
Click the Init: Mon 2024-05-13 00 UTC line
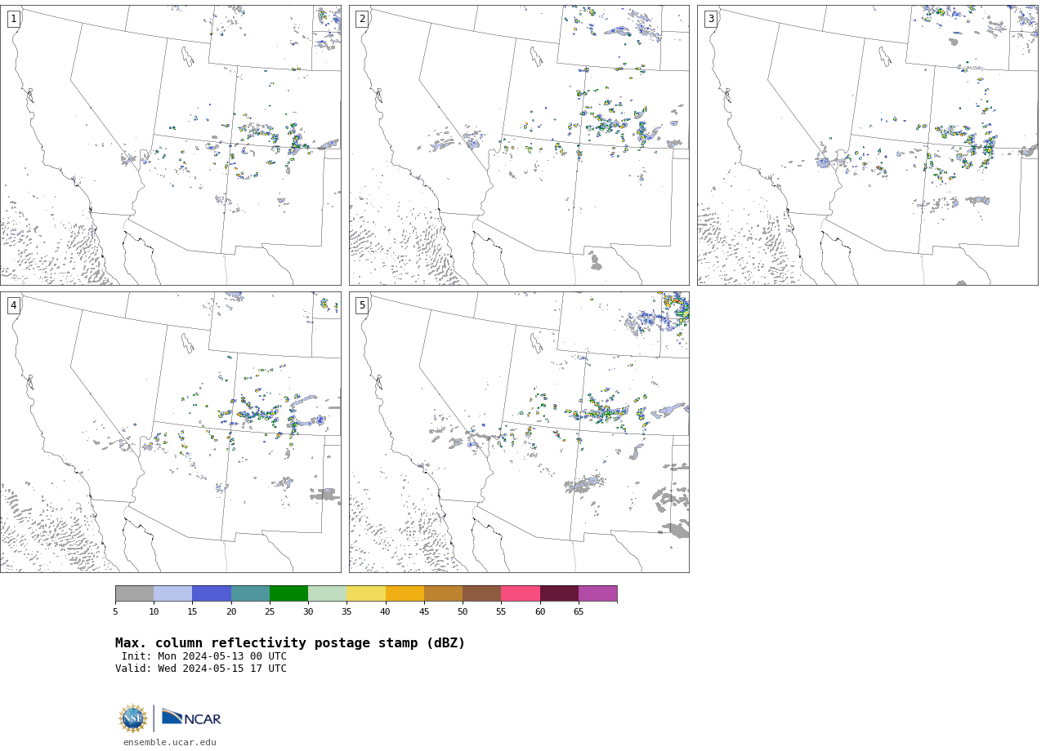(x=204, y=656)
